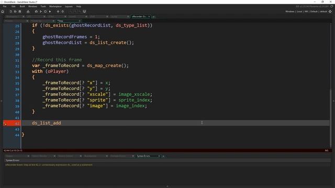The height and width of the screenshot is (188, 335).
Task: Open the File menu
Action: pyautogui.click(x=5, y=6)
